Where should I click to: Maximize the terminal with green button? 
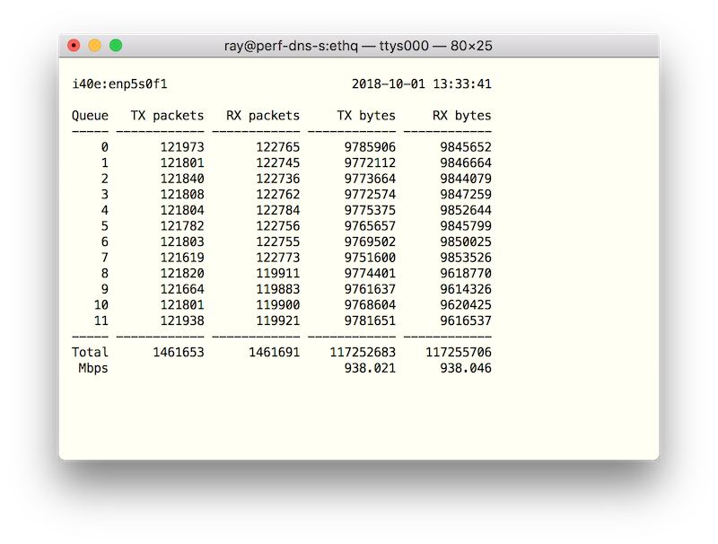(x=116, y=45)
